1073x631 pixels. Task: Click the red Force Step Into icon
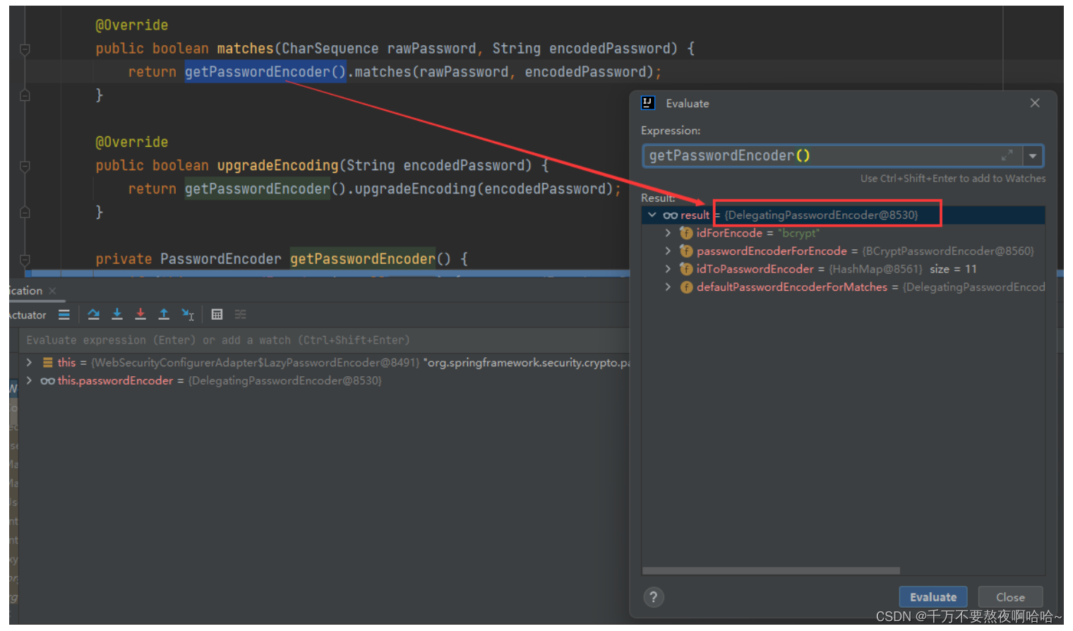coord(140,315)
